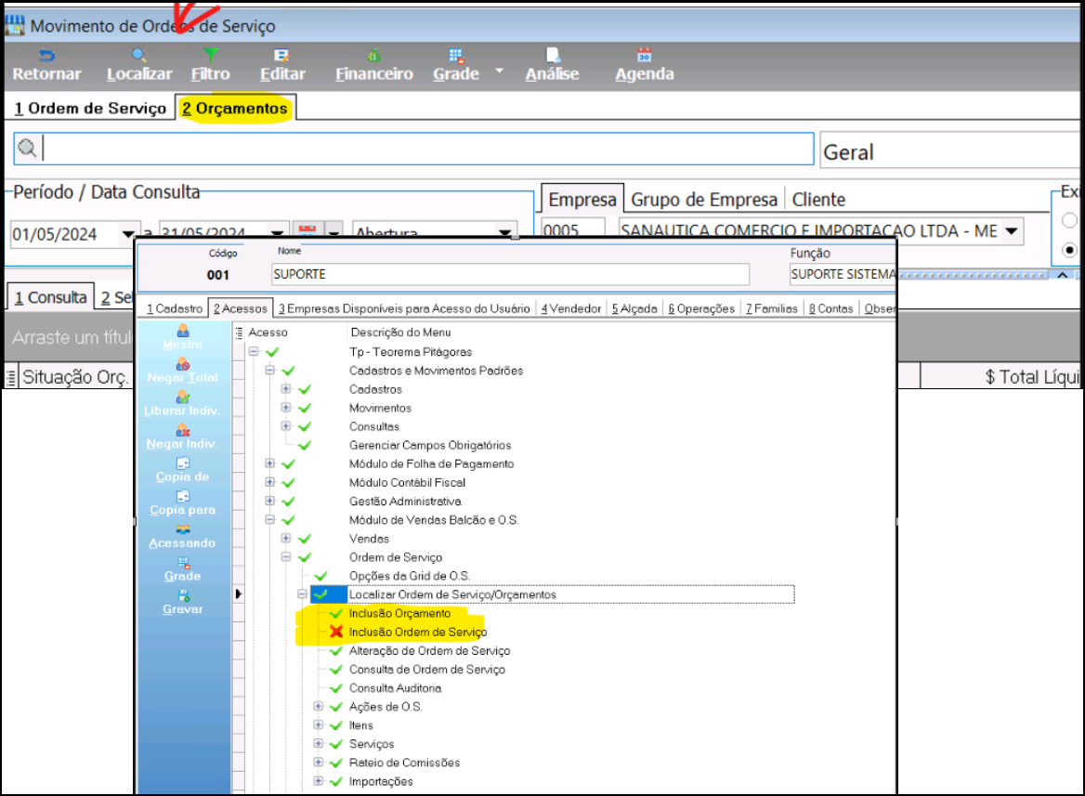Click the Liberar Indiv. sidebar button
This screenshot has height=796, width=1085.
pyautogui.click(x=183, y=404)
